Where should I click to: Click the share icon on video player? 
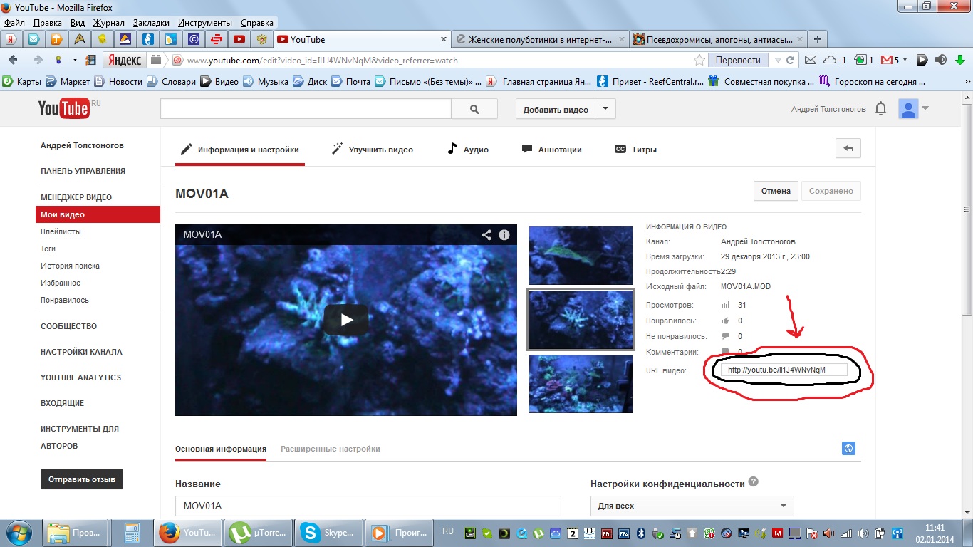[486, 235]
